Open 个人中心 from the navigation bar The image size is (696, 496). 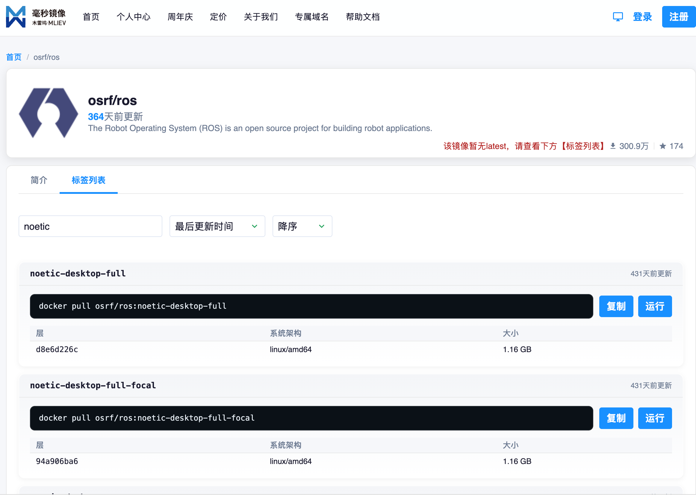point(134,17)
